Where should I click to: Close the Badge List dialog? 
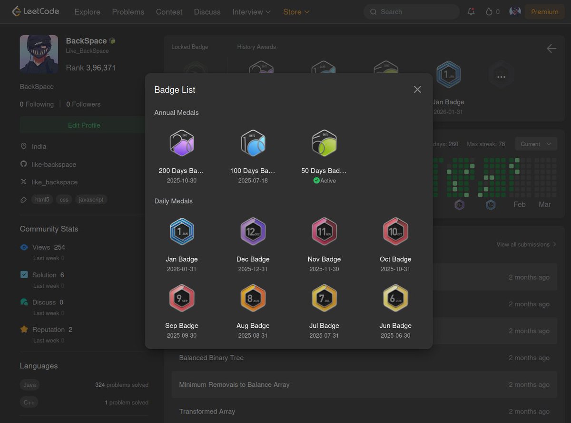pyautogui.click(x=417, y=90)
